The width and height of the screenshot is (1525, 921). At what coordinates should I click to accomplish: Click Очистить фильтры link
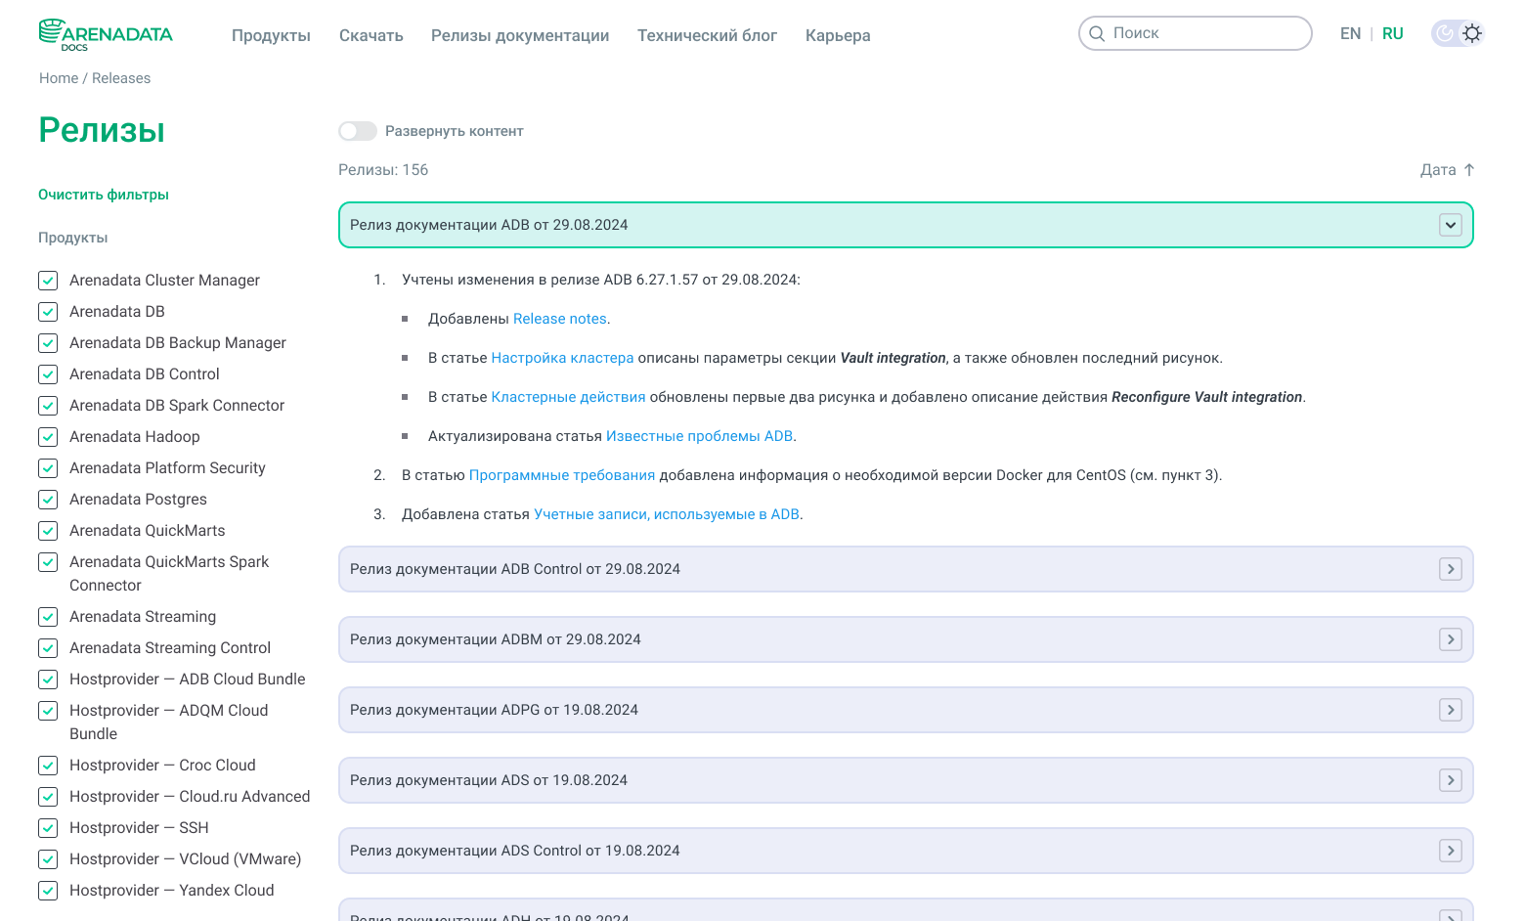[104, 195]
